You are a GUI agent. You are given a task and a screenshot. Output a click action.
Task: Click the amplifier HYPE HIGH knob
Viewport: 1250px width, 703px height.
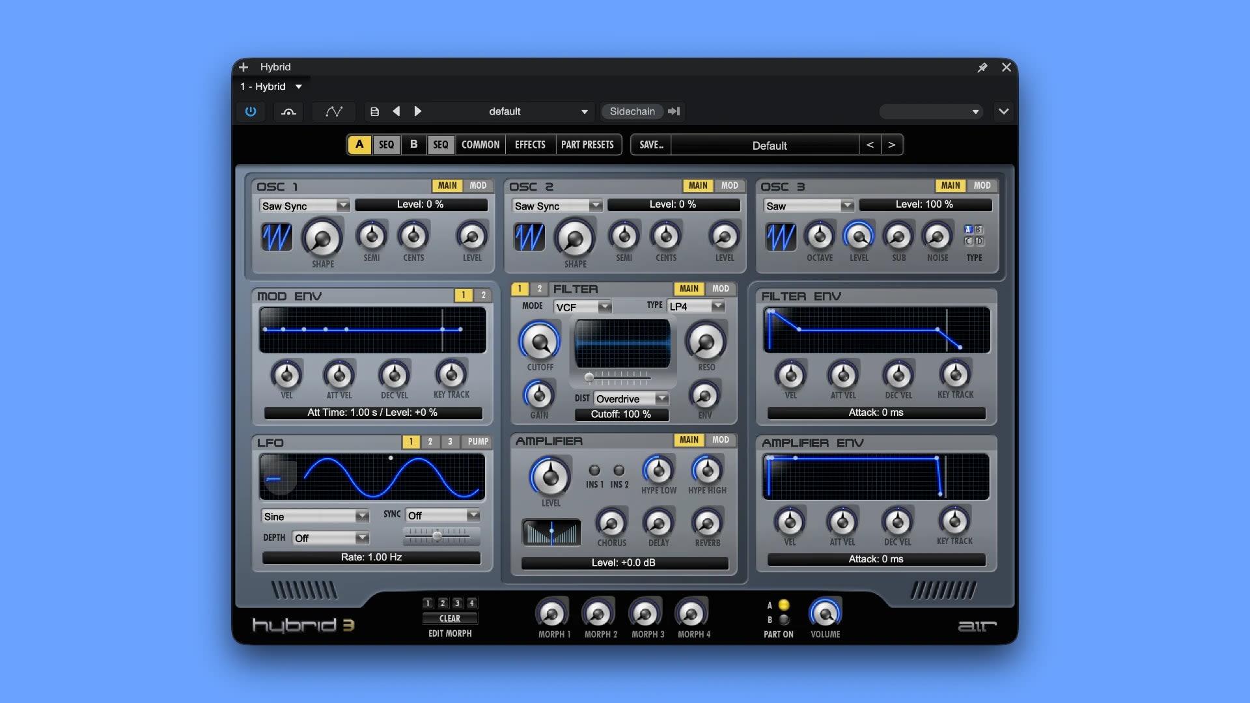point(707,470)
